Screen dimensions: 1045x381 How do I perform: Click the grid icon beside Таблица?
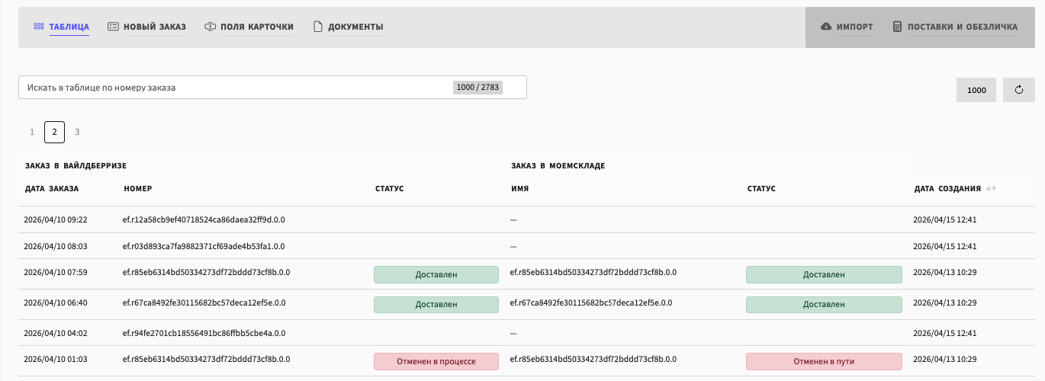[38, 27]
